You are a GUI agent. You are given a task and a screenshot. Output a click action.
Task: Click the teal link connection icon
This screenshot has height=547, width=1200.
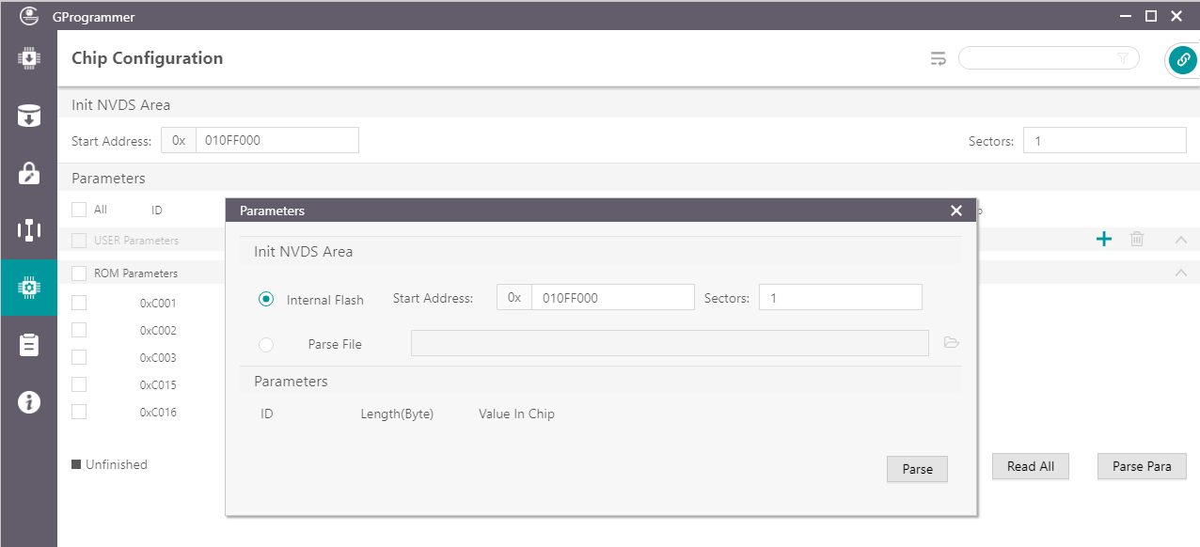(1182, 59)
